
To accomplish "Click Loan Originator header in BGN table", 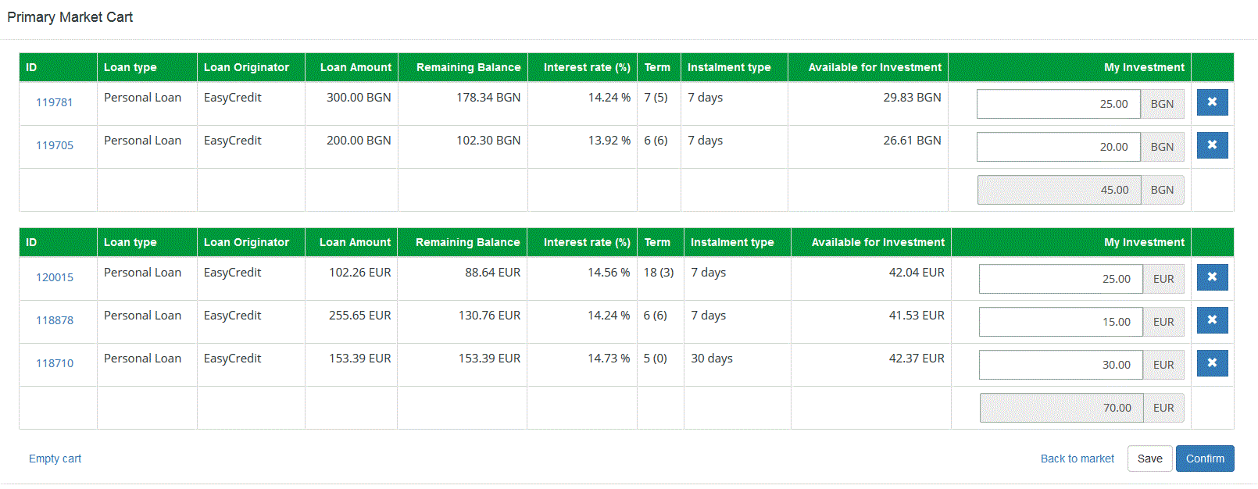I will [x=246, y=67].
